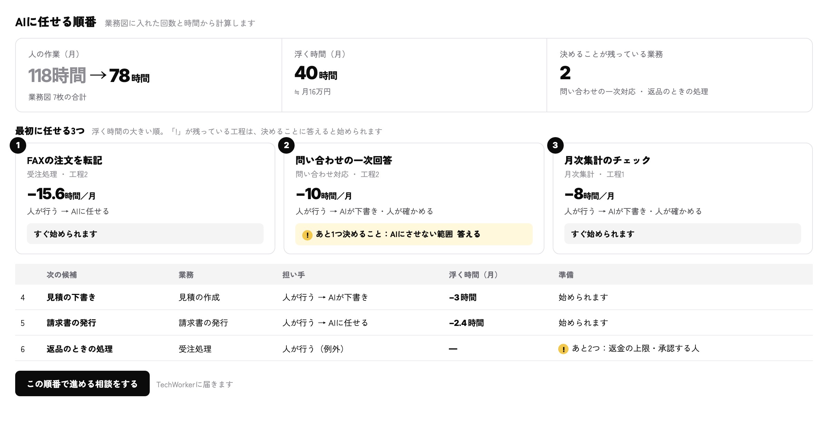The width and height of the screenshot is (828, 441).
Task: Click −3時間 value in table
Action: [x=463, y=297]
